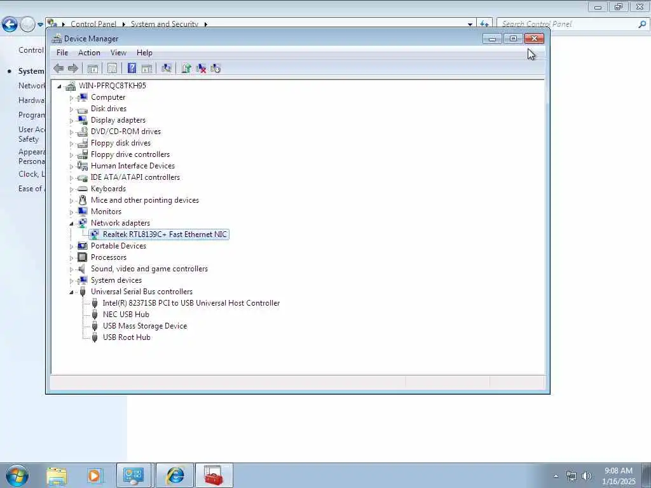
Task: Click the taskbar clock showing 9:08 AM
Action: [x=619, y=476]
